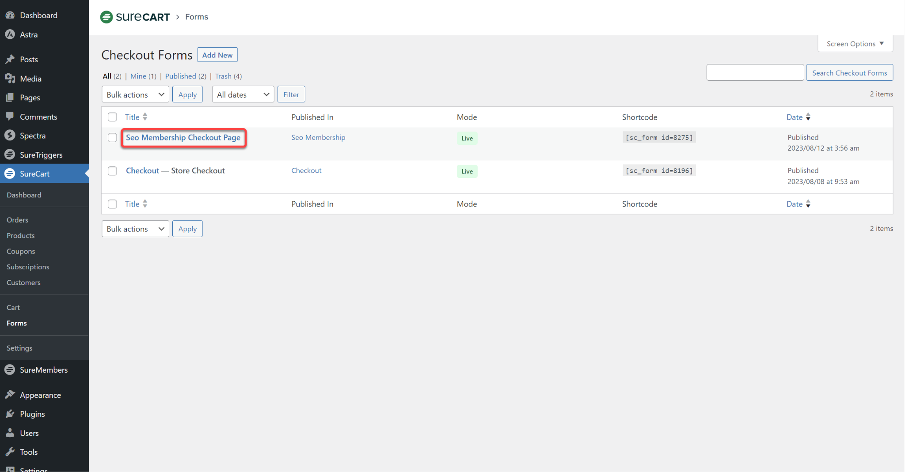Go to Coupons in SureCart submenu
Viewport: 905px width, 472px height.
pyautogui.click(x=21, y=251)
